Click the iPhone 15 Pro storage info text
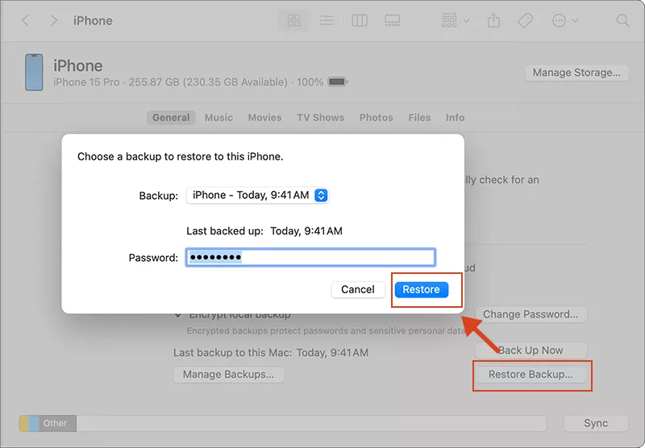Screen dimensions: 645x448 [189, 82]
